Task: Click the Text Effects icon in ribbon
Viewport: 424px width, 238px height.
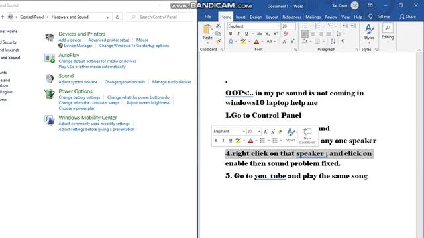Action: click(x=231, y=42)
